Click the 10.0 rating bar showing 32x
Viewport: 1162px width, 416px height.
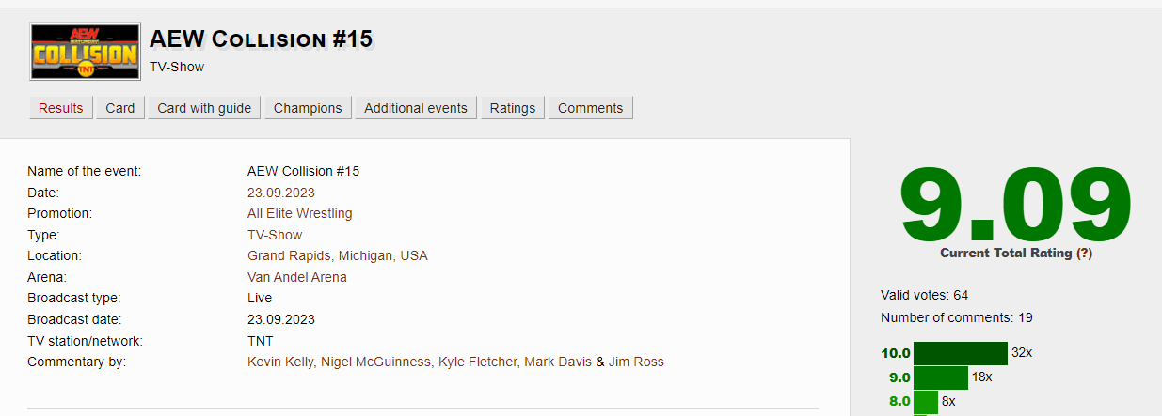point(961,353)
